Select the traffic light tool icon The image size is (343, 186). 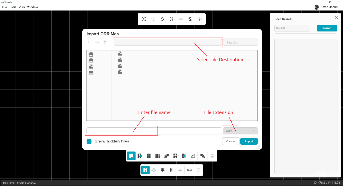pos(171,170)
